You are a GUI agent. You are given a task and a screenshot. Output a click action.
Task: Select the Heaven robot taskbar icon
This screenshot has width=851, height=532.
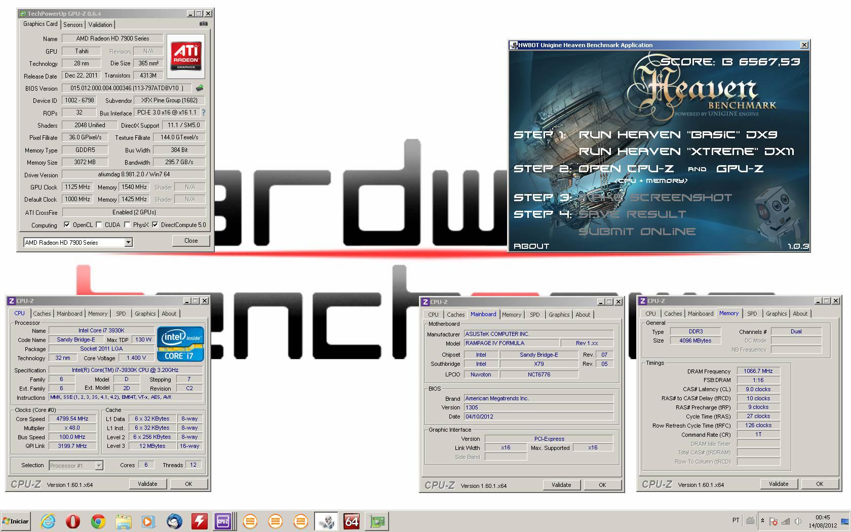click(327, 521)
